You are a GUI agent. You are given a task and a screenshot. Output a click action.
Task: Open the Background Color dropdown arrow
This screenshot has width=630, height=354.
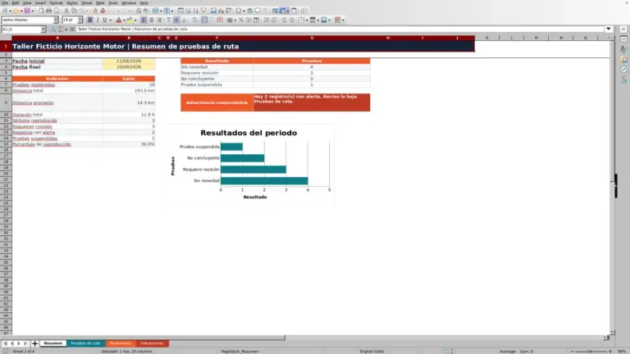click(x=135, y=20)
